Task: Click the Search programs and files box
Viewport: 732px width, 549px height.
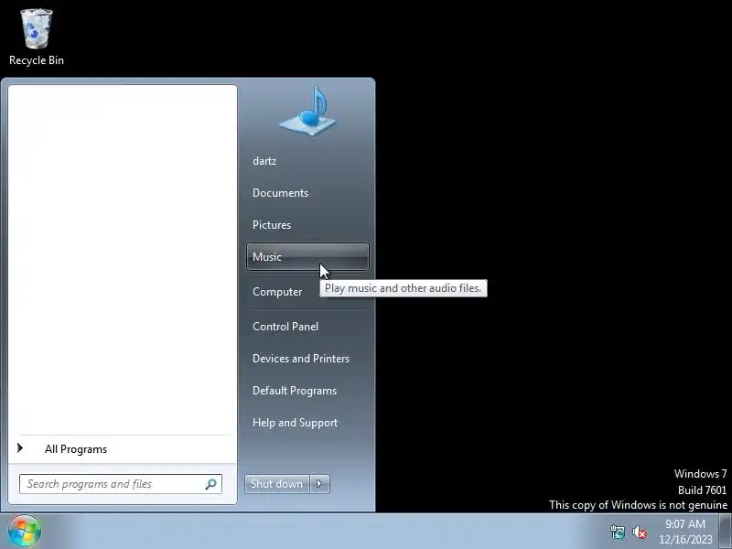Action: 121,484
